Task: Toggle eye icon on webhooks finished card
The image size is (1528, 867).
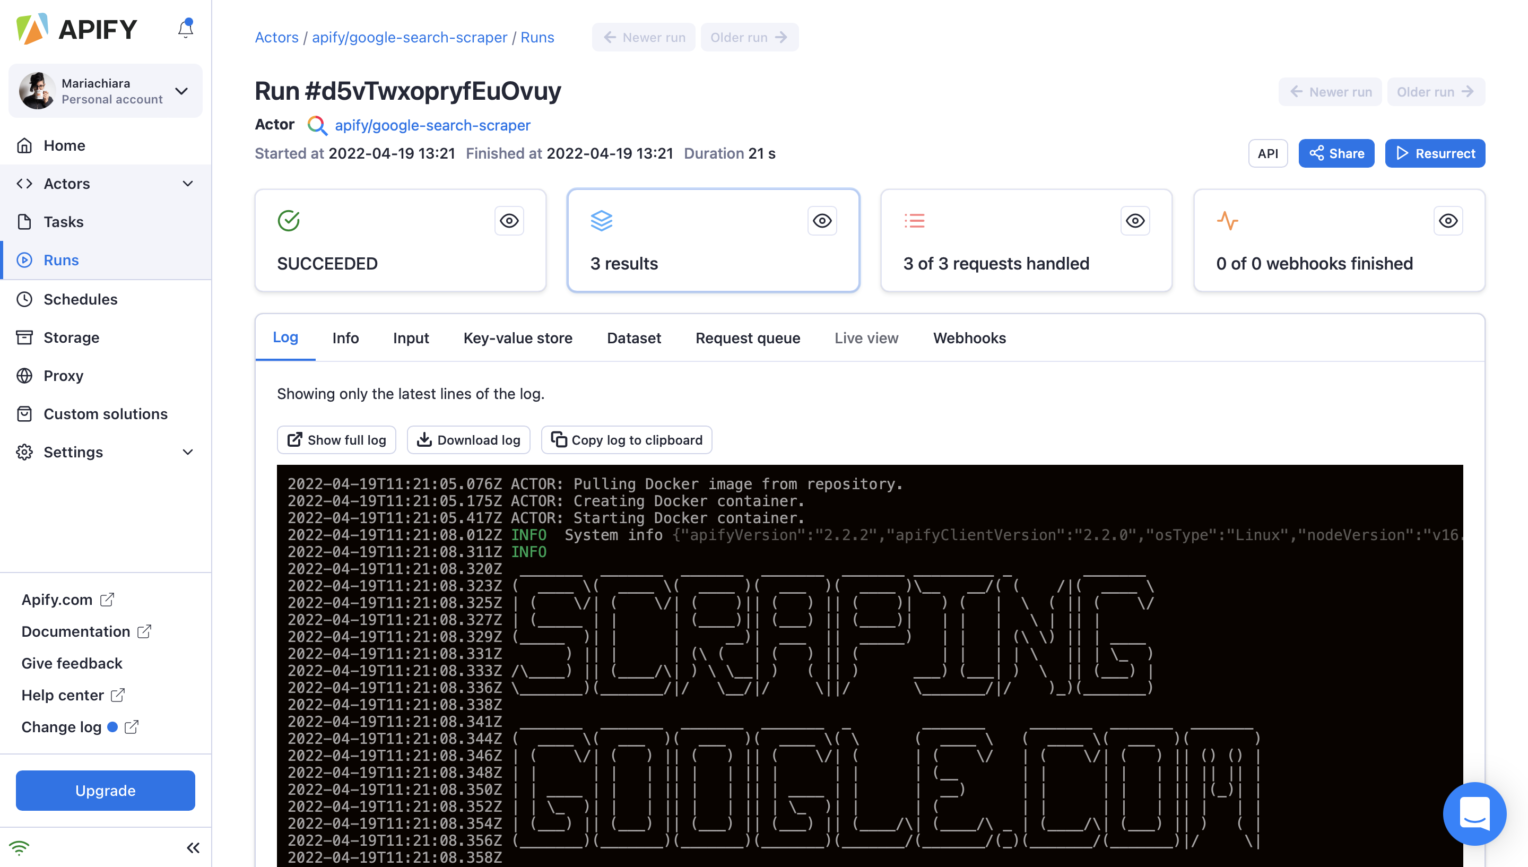Action: pyautogui.click(x=1448, y=221)
